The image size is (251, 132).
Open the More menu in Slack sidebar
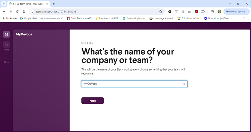pyautogui.click(x=6, y=59)
